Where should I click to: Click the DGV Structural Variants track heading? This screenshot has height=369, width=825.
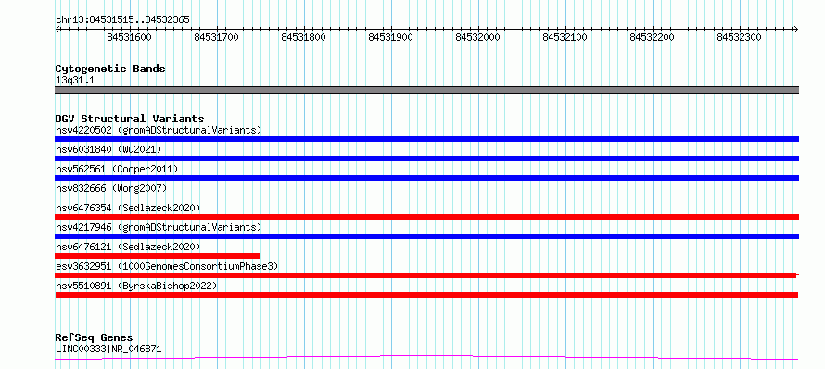pos(130,119)
